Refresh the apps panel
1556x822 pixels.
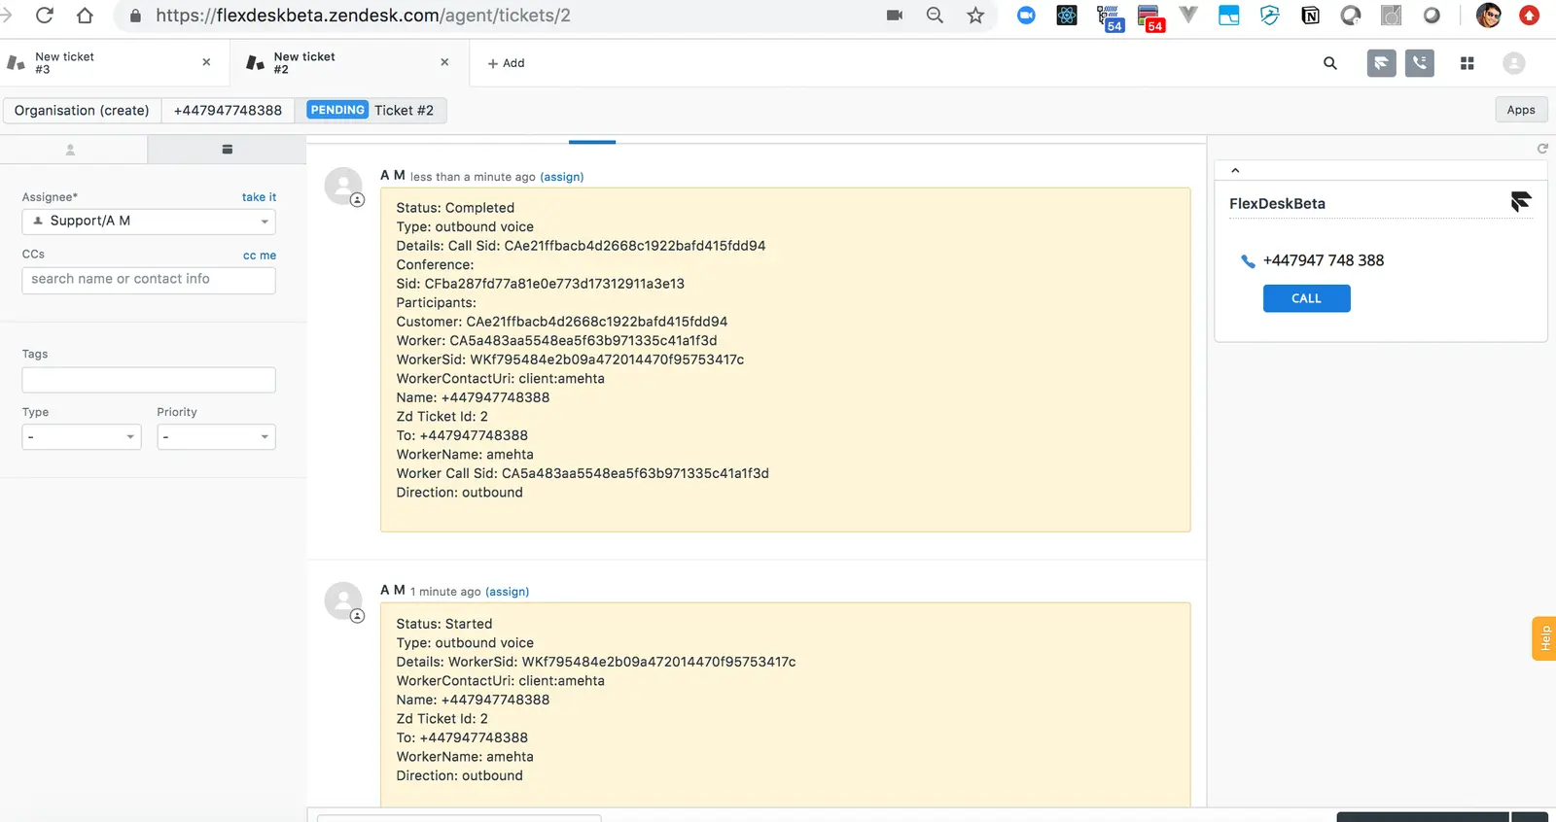[x=1542, y=149]
